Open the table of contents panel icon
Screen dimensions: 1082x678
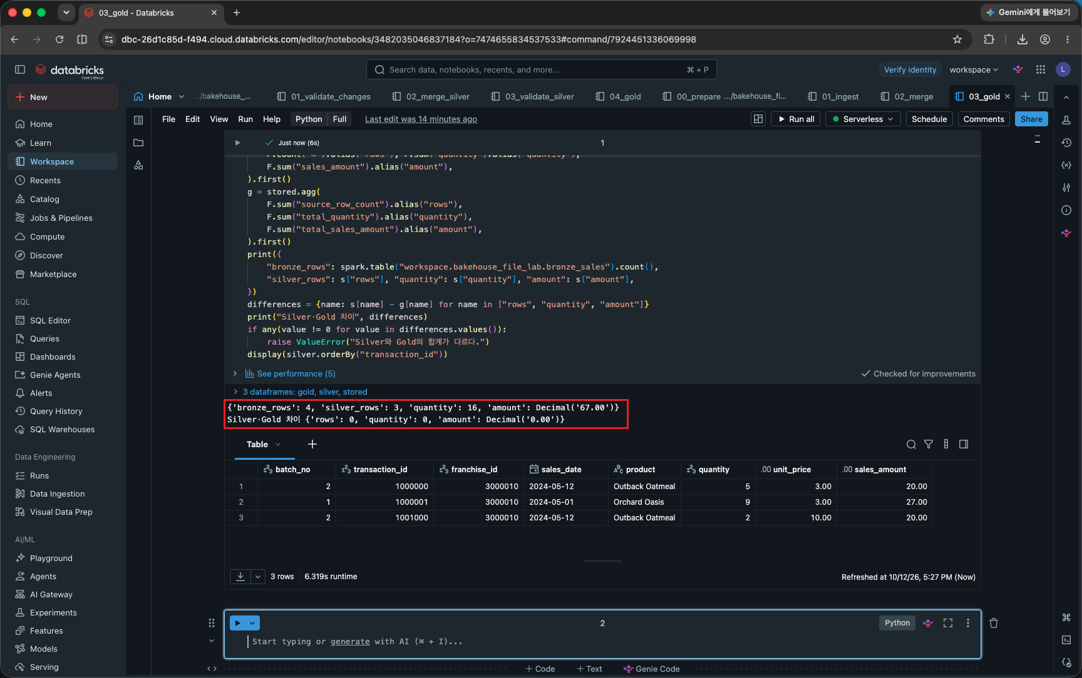click(x=138, y=119)
